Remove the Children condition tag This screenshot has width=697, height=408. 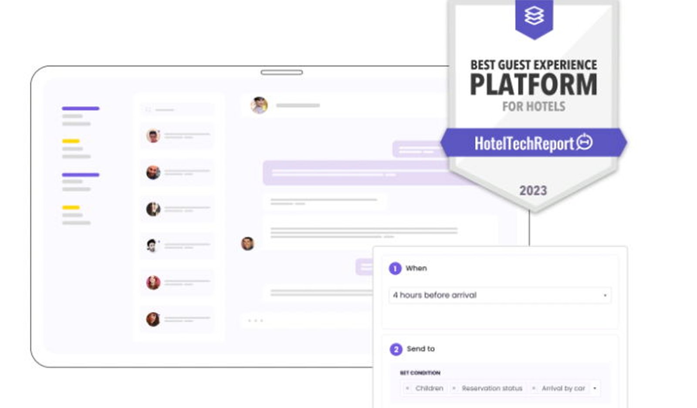407,388
